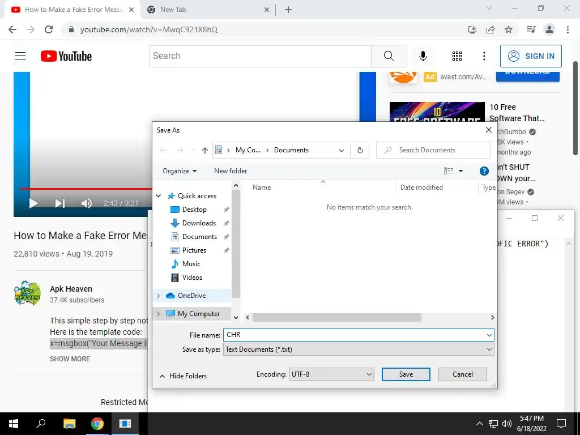The width and height of the screenshot is (580, 435).
Task: Click the install/download page icon in address bar
Action: [x=472, y=29]
